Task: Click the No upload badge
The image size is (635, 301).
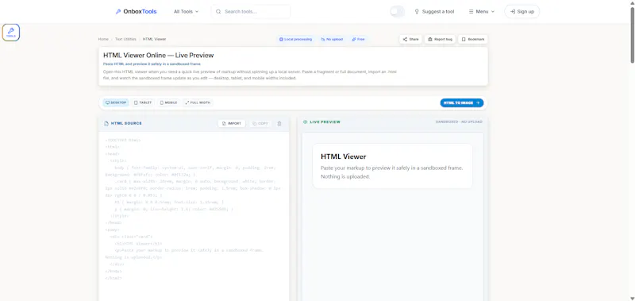Action: [332, 39]
